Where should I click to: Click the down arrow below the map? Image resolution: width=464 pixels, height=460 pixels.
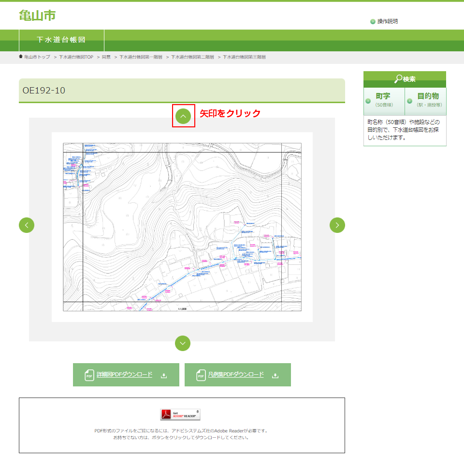pyautogui.click(x=183, y=343)
